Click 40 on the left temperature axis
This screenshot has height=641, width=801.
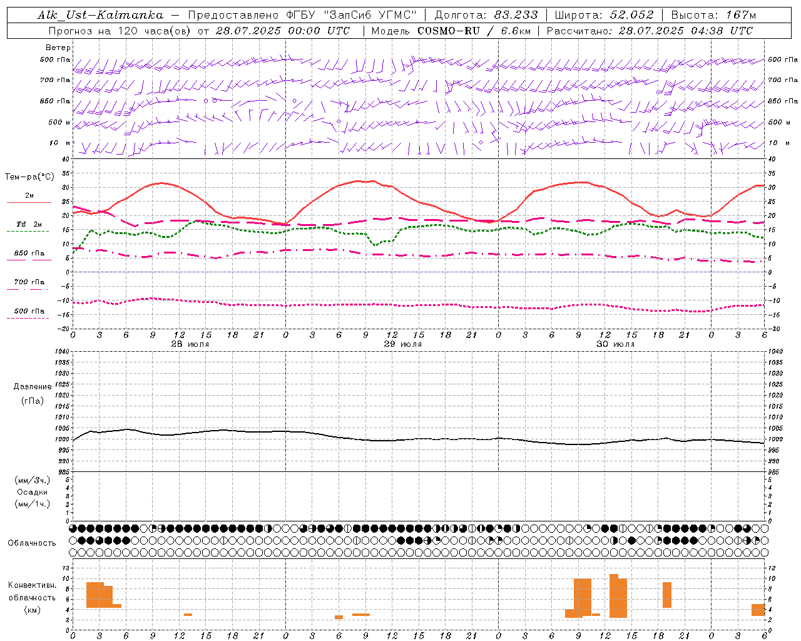pyautogui.click(x=65, y=160)
